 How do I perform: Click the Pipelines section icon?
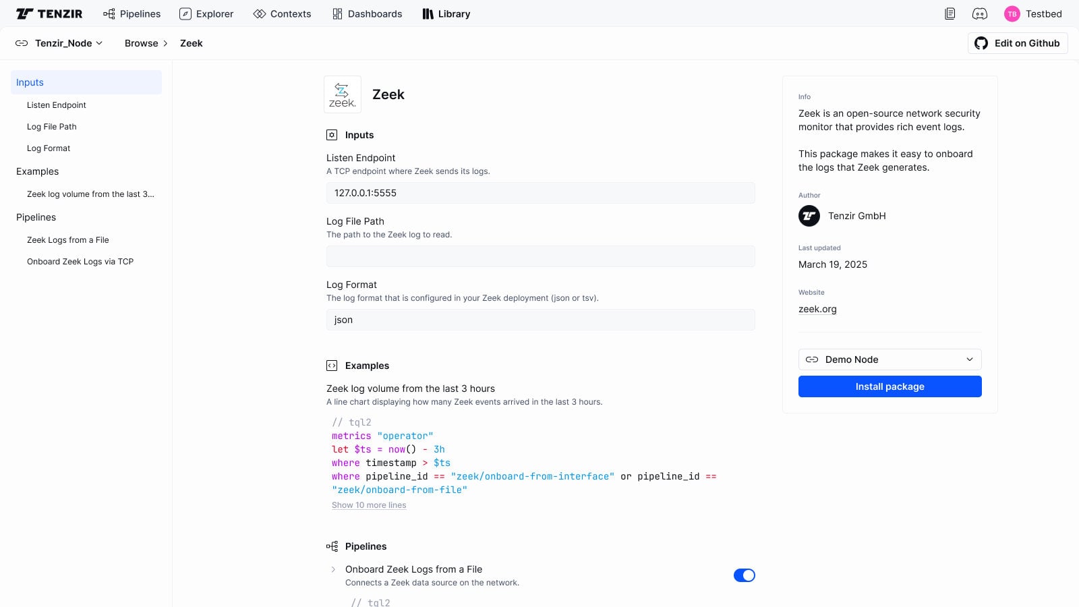click(x=332, y=546)
